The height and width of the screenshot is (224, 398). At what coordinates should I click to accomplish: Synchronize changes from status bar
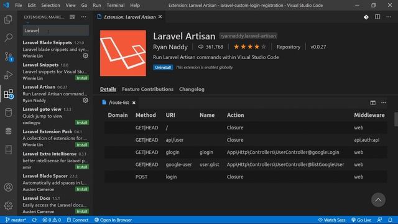34,220
